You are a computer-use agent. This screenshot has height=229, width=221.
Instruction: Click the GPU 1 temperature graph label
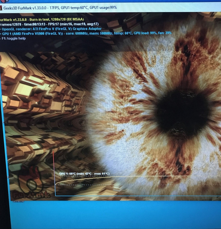coord(84,174)
